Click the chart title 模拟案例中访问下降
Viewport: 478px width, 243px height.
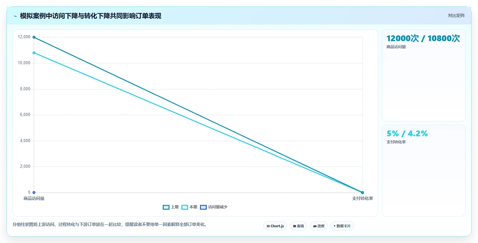91,16
